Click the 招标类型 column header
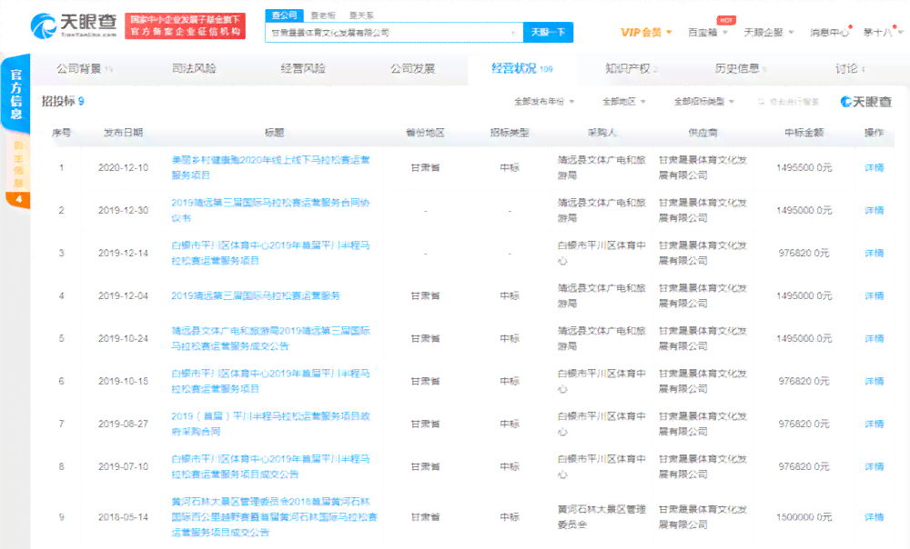This screenshot has height=549, width=910. pyautogui.click(x=510, y=133)
